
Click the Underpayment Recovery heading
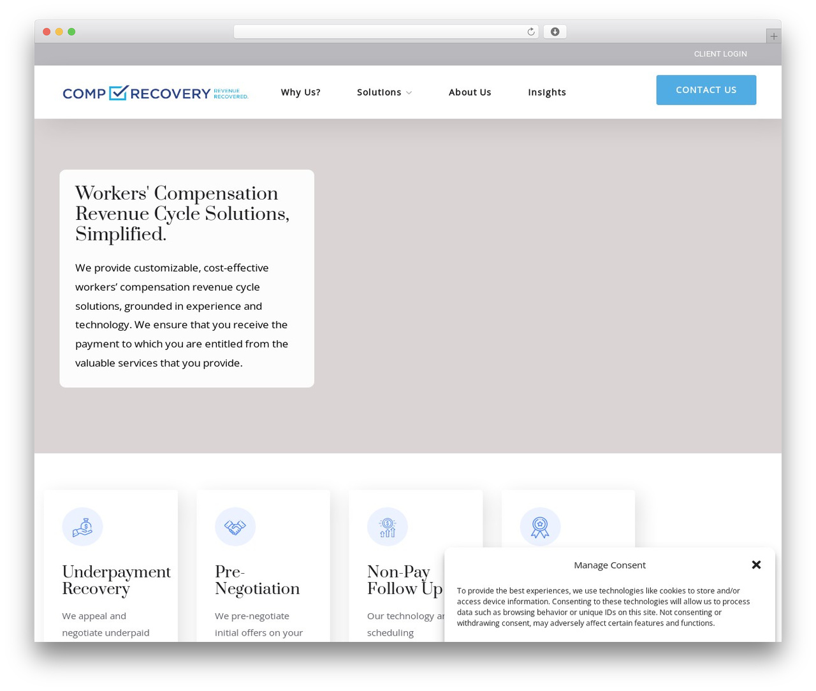point(116,580)
